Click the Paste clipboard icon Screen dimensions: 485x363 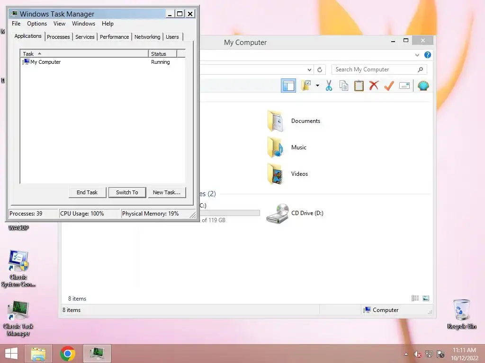(359, 86)
